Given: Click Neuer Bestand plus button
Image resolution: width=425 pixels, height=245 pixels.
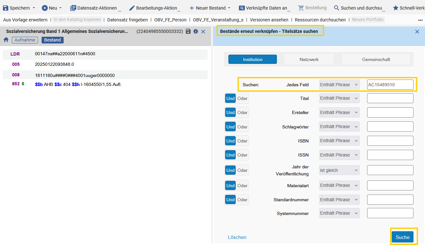Looking at the screenshot, I should [192, 8].
